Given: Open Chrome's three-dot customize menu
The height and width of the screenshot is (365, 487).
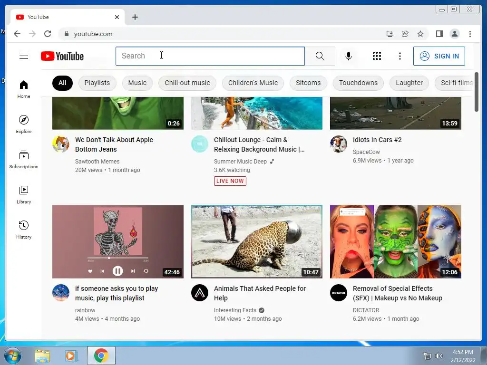Looking at the screenshot, I should pos(470,34).
